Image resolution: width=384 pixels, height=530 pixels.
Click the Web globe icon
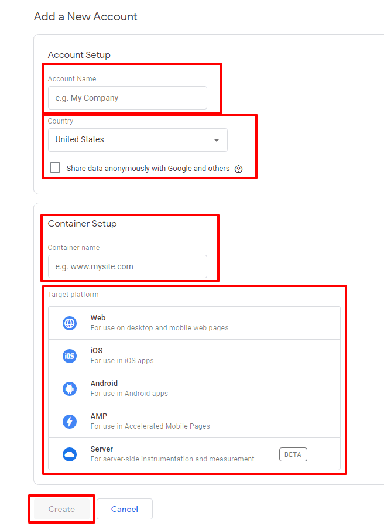[70, 323]
